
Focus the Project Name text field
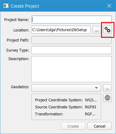tap(72, 20)
